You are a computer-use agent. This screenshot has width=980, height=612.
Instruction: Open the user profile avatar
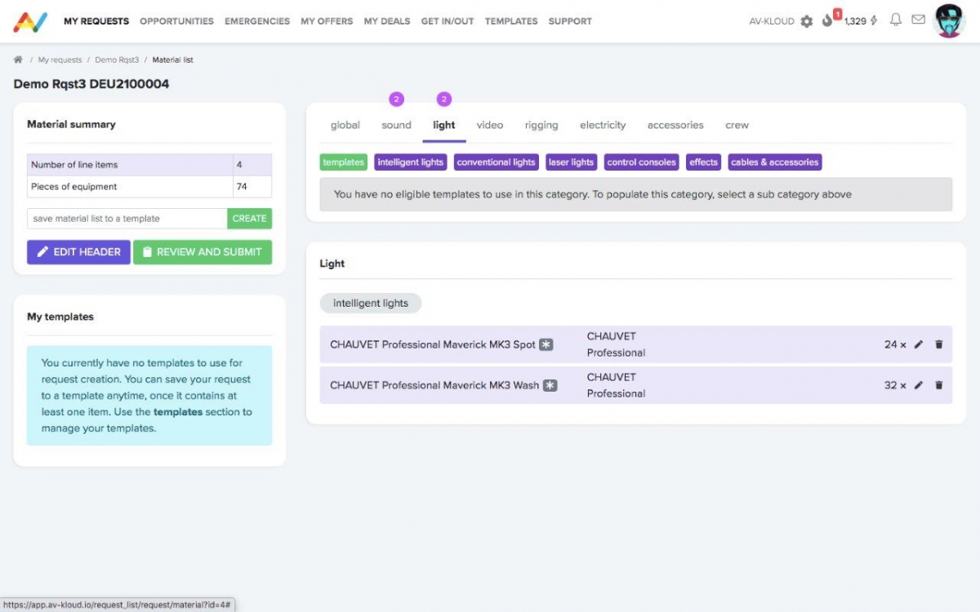[949, 21]
